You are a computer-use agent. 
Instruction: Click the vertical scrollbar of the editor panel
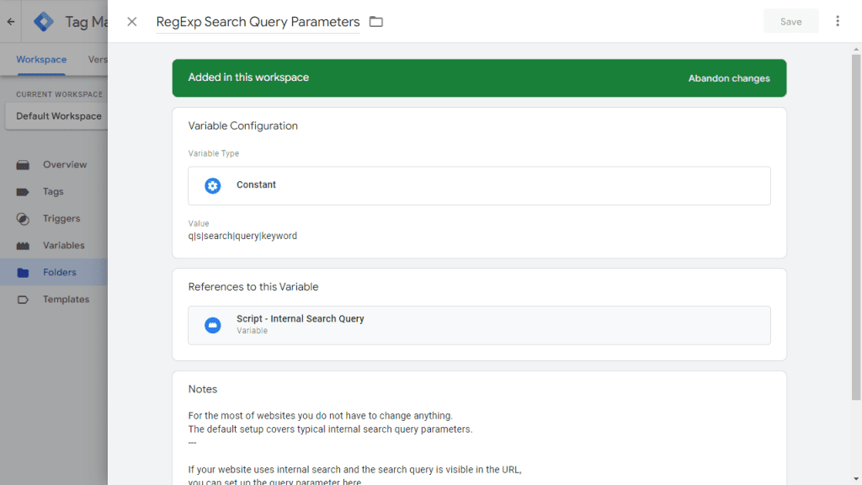click(856, 227)
